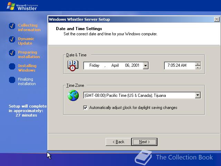This screenshot has height=166, width=221.
Task: Increase time with the up spinner arrow
Action: [x=198, y=64]
